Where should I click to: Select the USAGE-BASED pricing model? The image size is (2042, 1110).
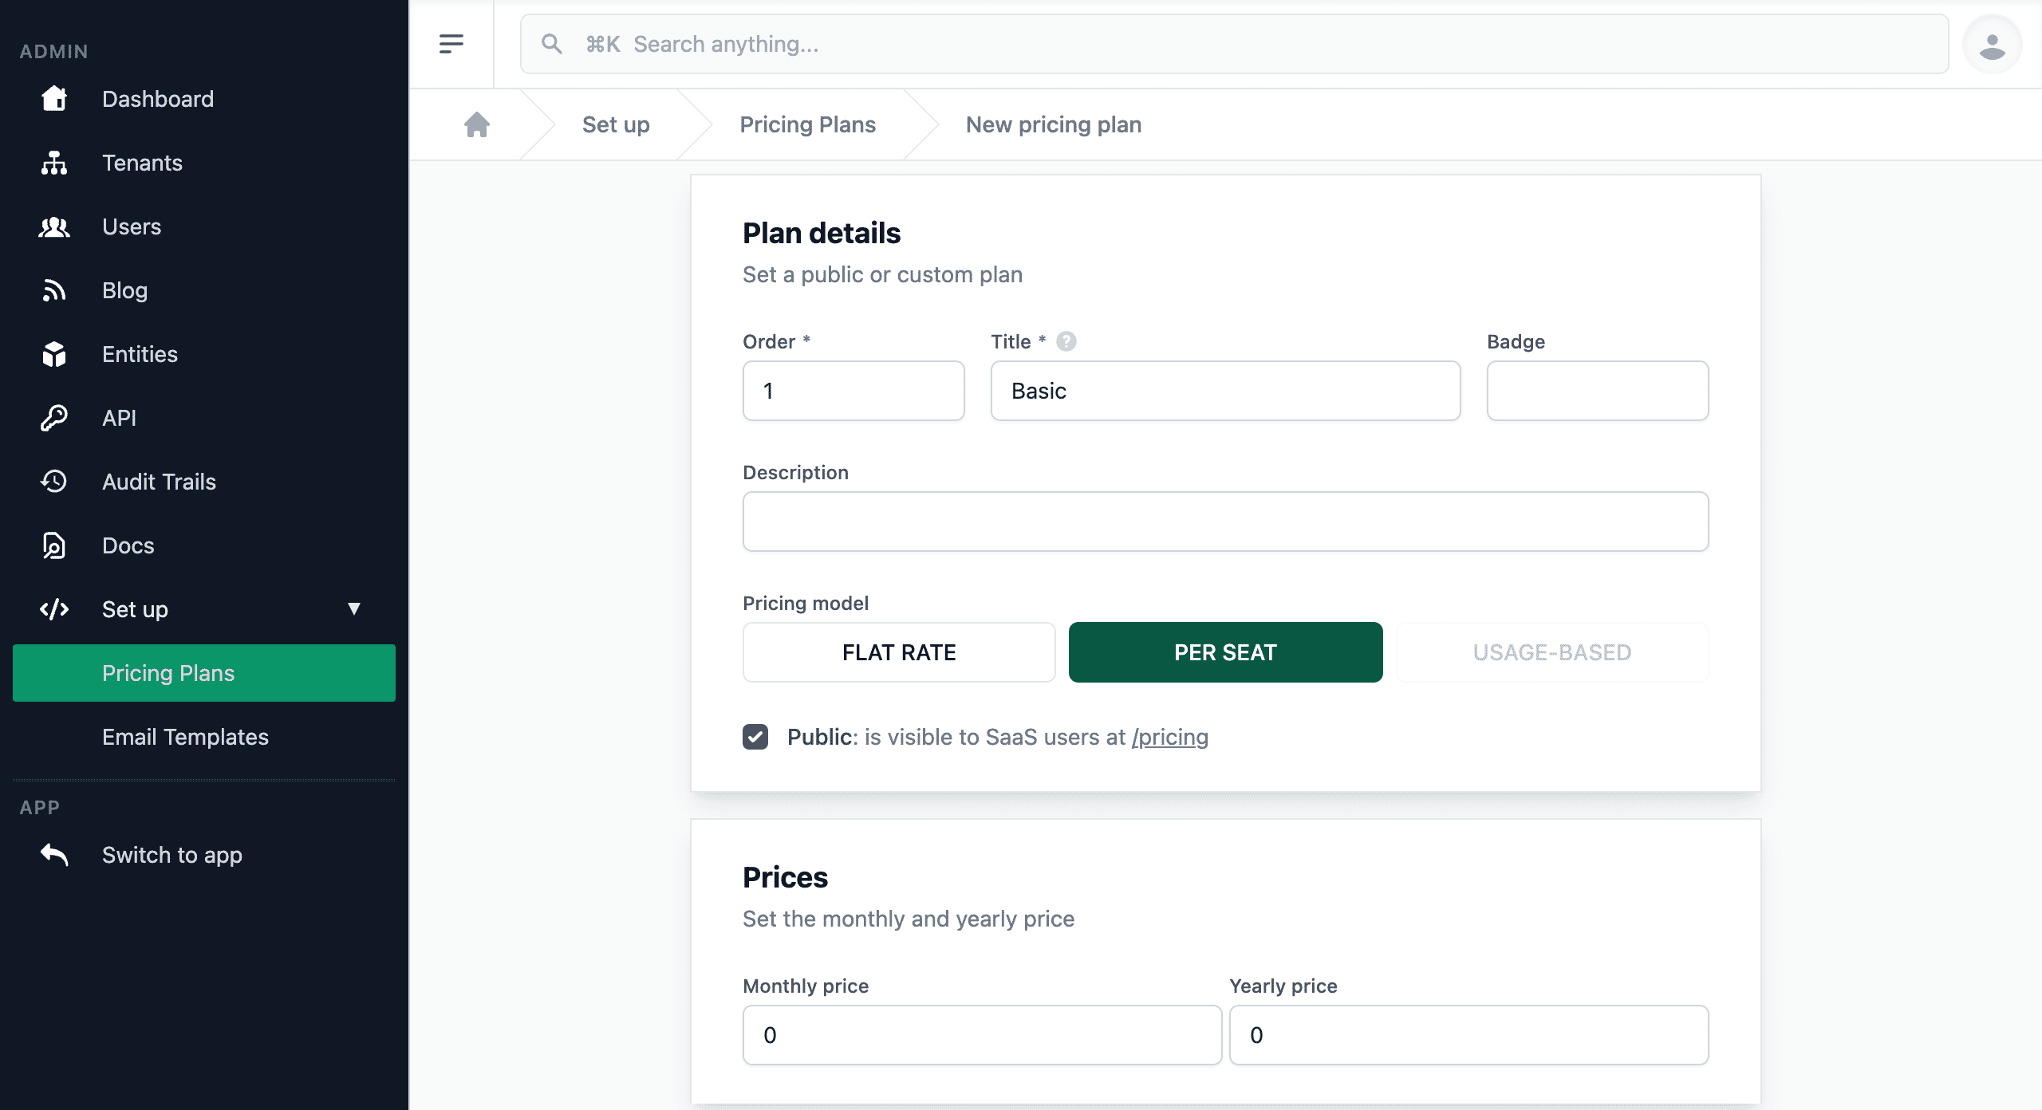pos(1552,652)
